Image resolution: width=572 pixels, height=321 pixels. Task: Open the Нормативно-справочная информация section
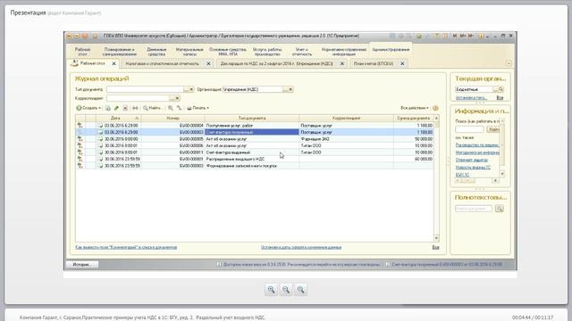(343, 52)
